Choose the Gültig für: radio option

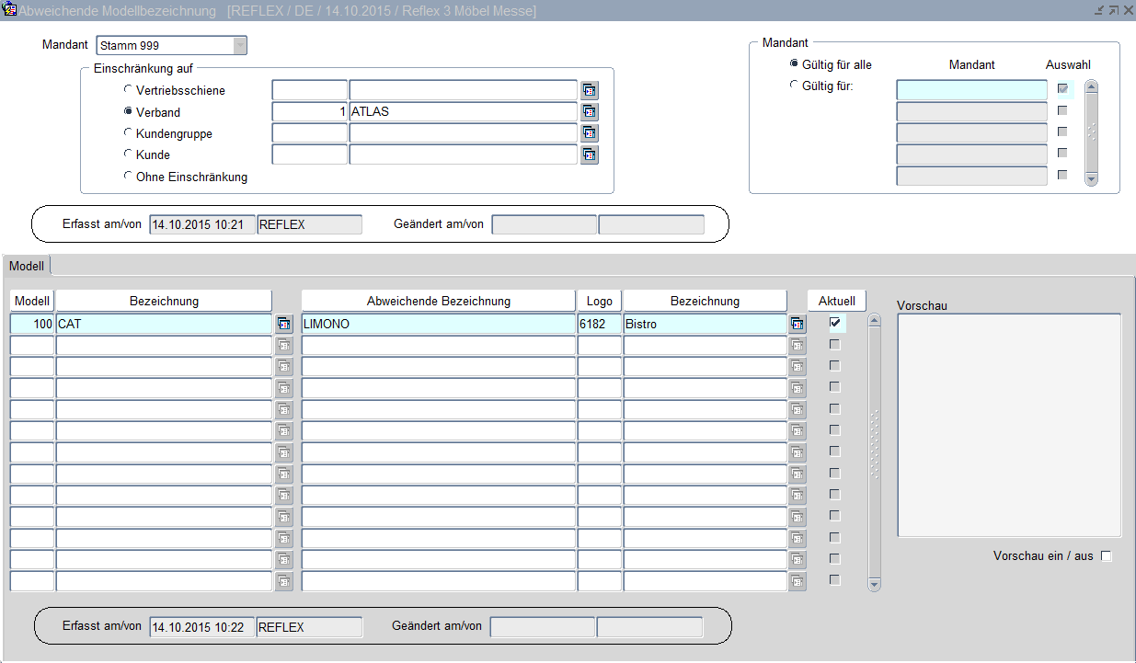point(795,86)
